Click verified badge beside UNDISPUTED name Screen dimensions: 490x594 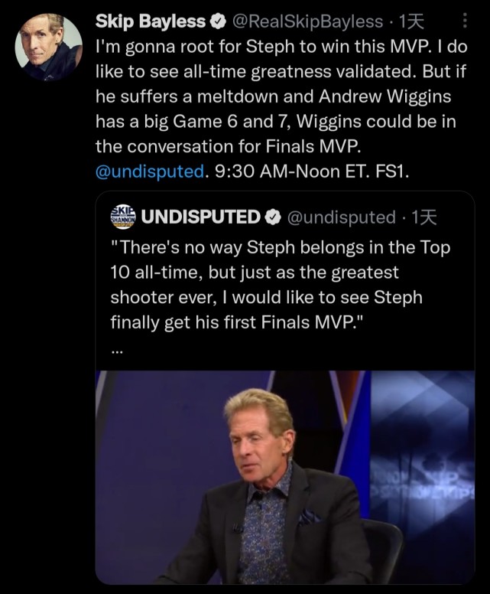[x=272, y=217]
